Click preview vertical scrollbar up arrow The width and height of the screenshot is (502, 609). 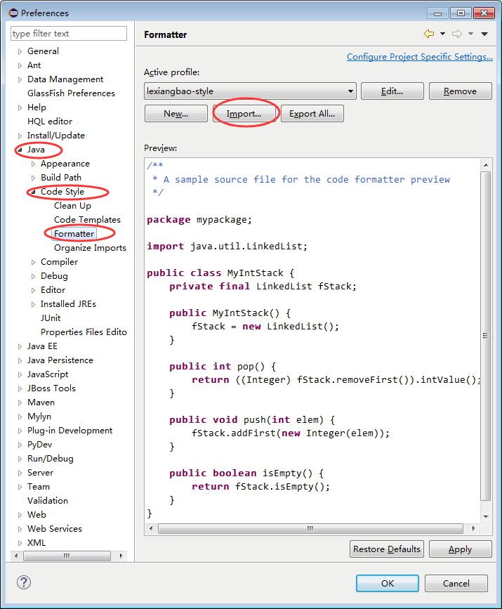486,165
